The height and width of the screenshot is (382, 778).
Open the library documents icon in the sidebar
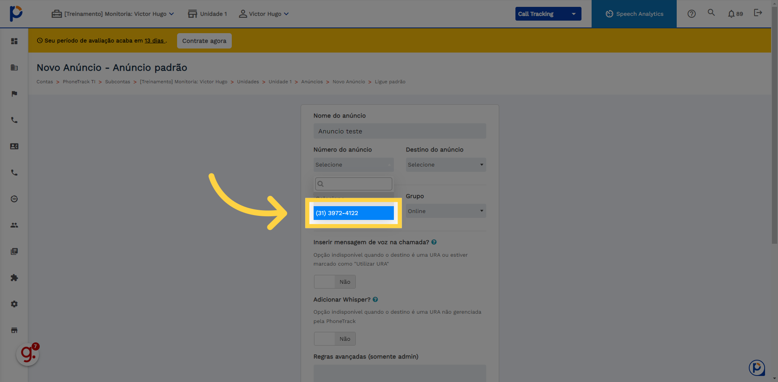click(x=14, y=251)
